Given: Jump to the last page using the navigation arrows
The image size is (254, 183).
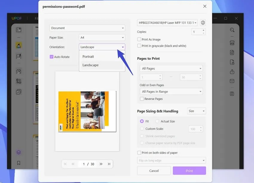Looking at the screenshot, I should (109, 164).
